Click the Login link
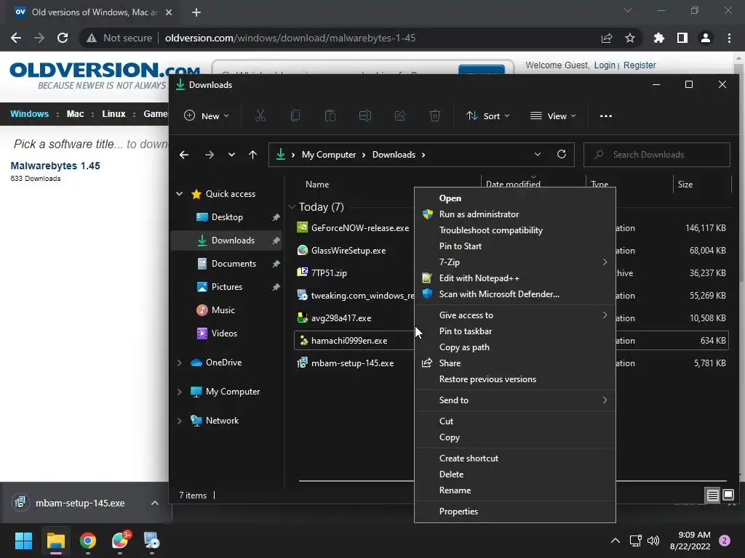Viewport: 745px width, 558px height. [x=605, y=65]
